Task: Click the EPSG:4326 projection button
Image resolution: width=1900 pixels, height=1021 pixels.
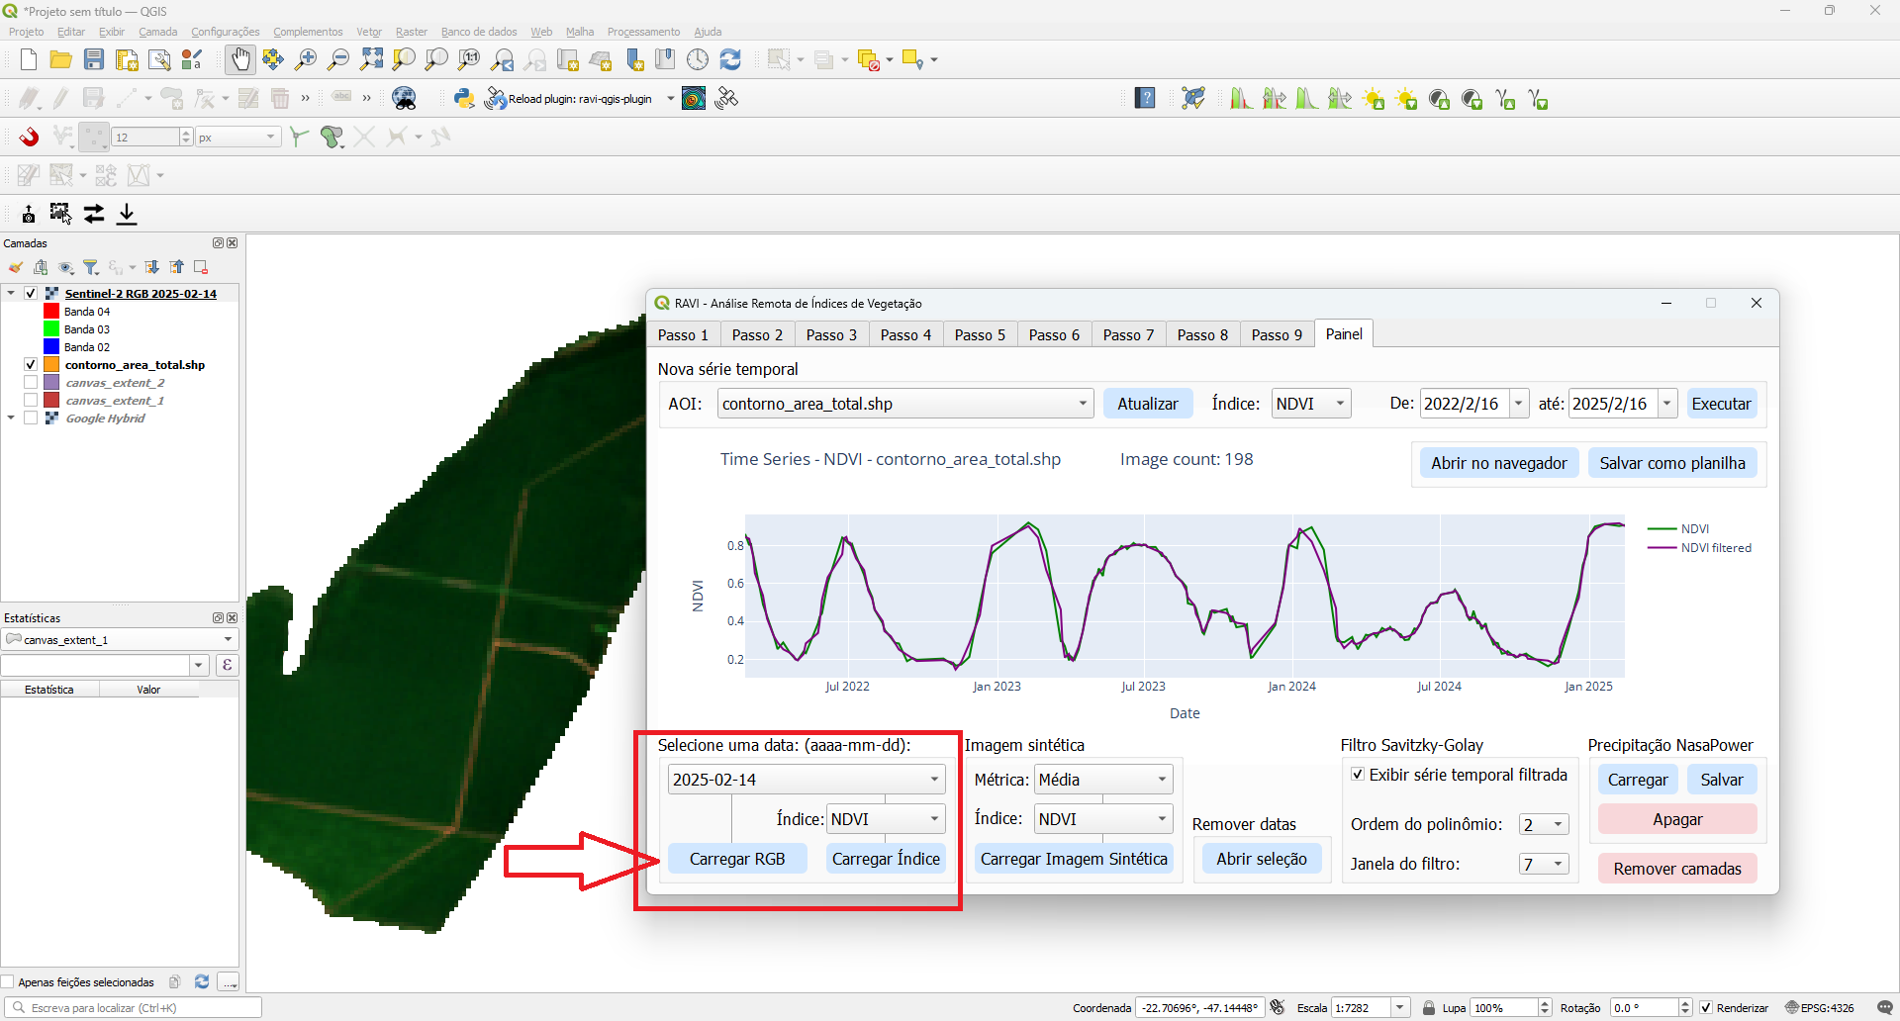Action: 1819,1007
